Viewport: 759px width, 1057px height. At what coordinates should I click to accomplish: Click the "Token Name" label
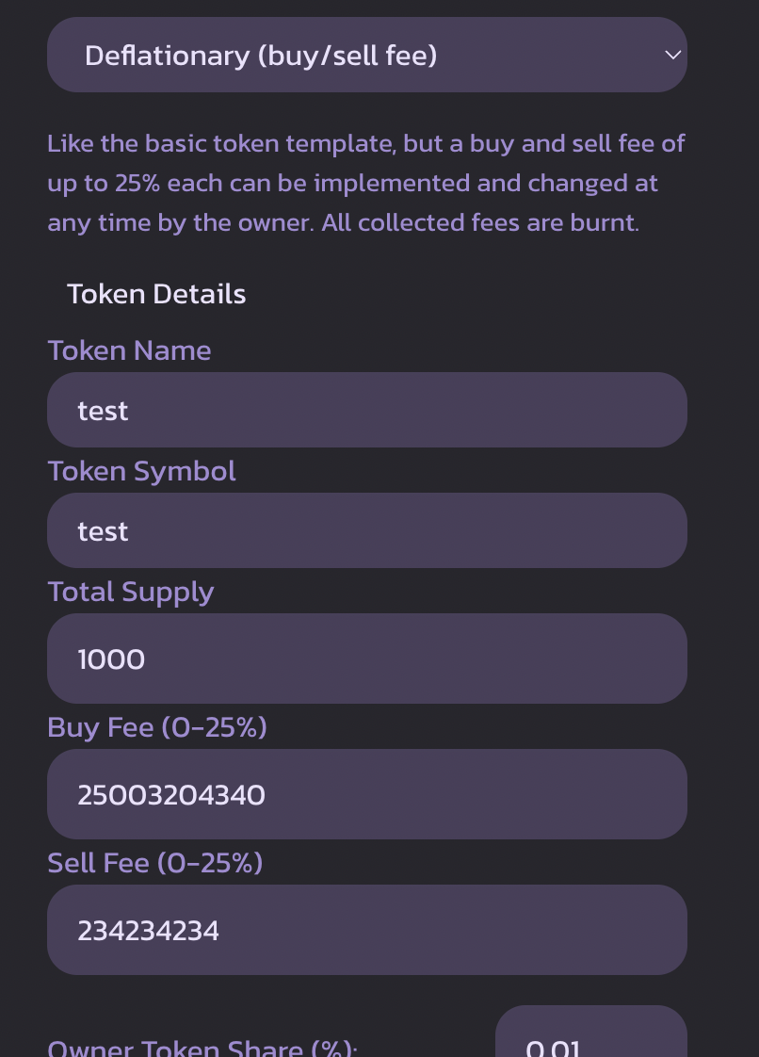(x=129, y=350)
